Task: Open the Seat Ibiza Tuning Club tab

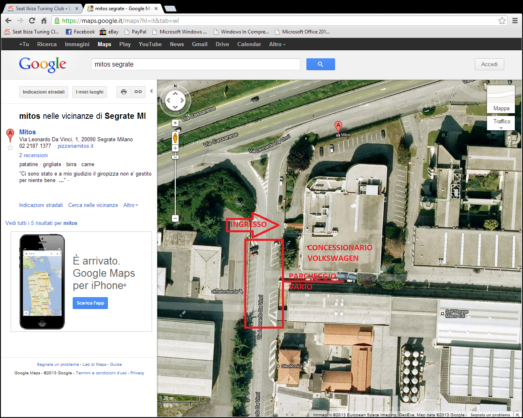Action: pos(42,8)
